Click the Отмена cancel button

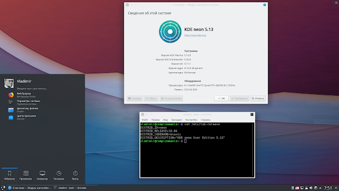(258, 98)
